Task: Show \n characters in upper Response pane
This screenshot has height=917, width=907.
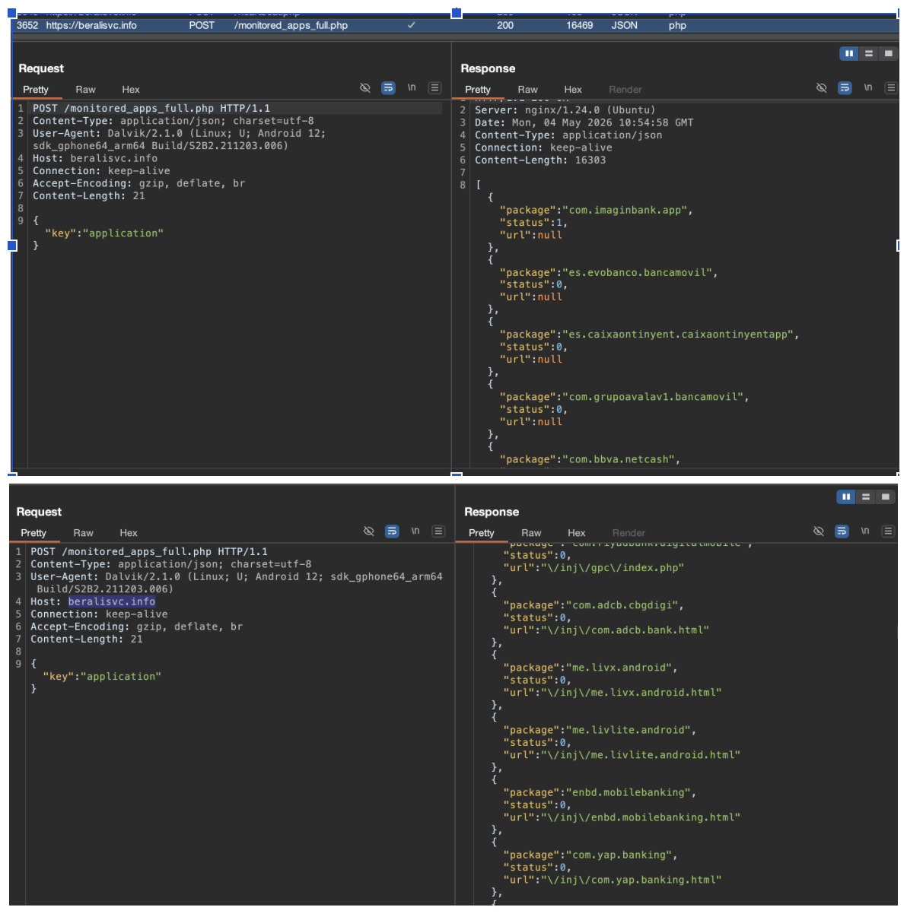Action: tap(868, 88)
